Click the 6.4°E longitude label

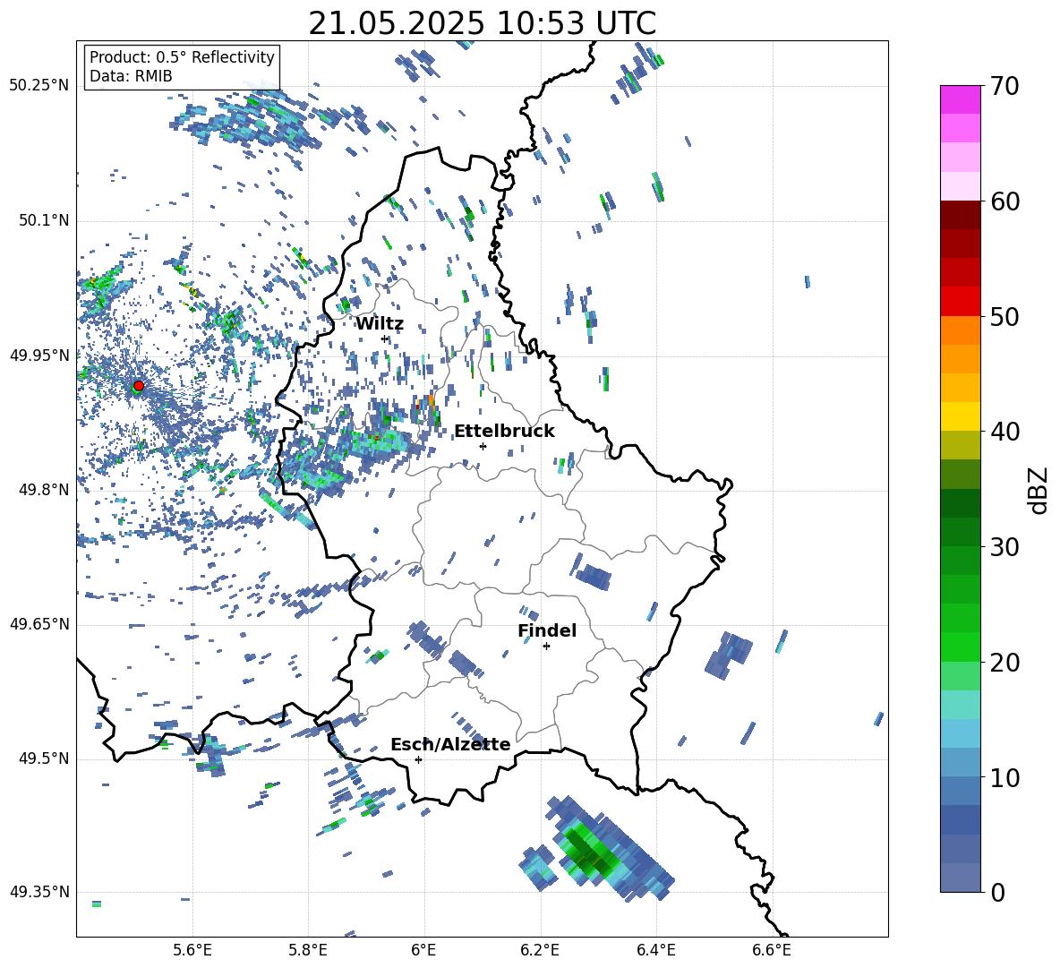point(655,950)
